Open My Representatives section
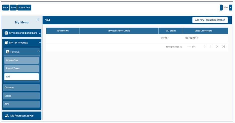Screen dimensions: 235x123 (x=22, y=116)
